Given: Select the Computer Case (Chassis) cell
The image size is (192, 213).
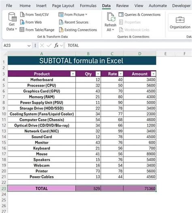Looking at the screenshot, I should click(x=42, y=120).
